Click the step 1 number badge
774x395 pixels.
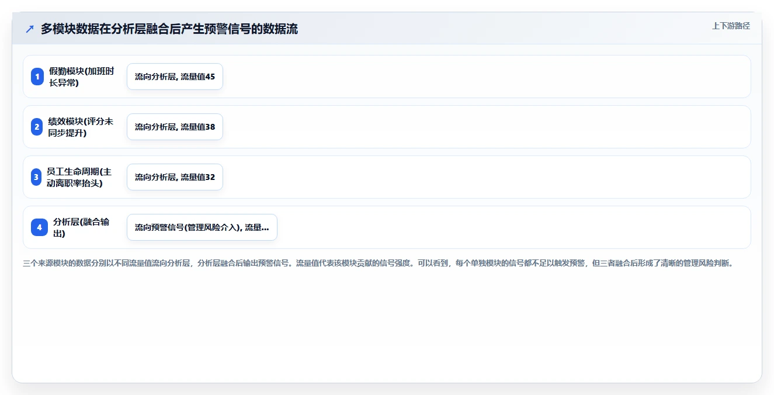coord(37,77)
